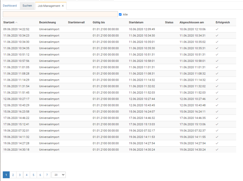Click the Startzeit sort arrow icon
This screenshot has height=181, width=243.
16,23
